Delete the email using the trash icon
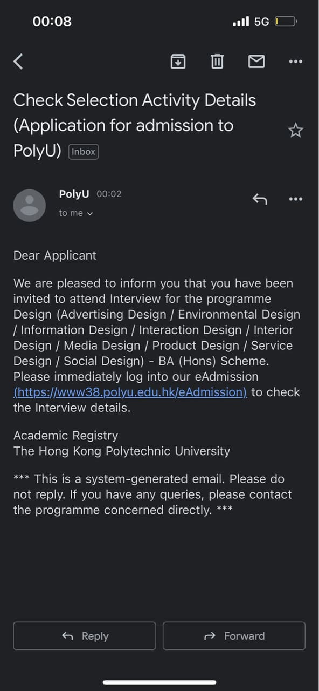This screenshot has width=319, height=691. coord(217,62)
